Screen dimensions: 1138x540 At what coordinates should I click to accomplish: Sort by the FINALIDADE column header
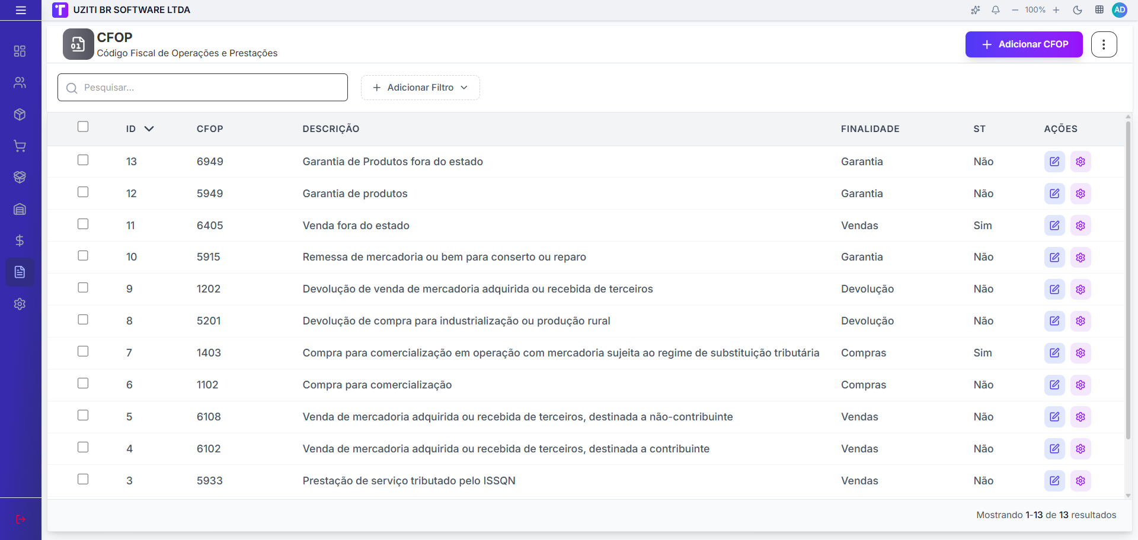pos(870,129)
